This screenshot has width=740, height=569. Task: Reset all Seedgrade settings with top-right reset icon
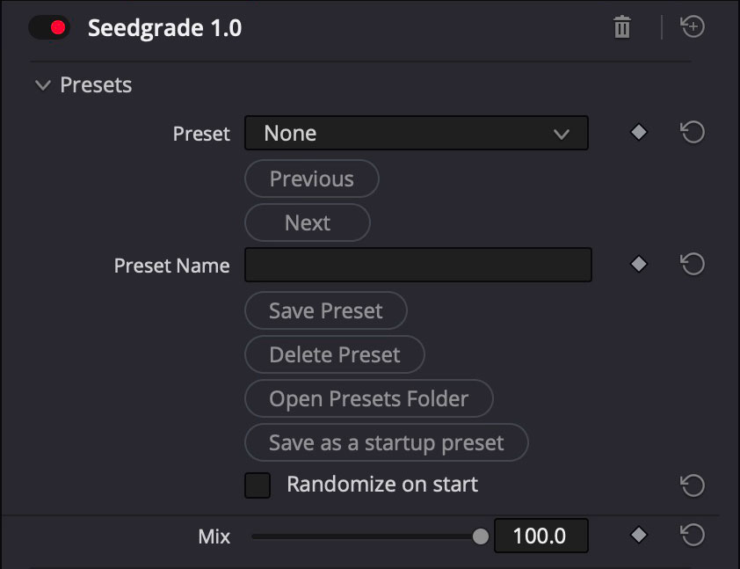(x=692, y=26)
